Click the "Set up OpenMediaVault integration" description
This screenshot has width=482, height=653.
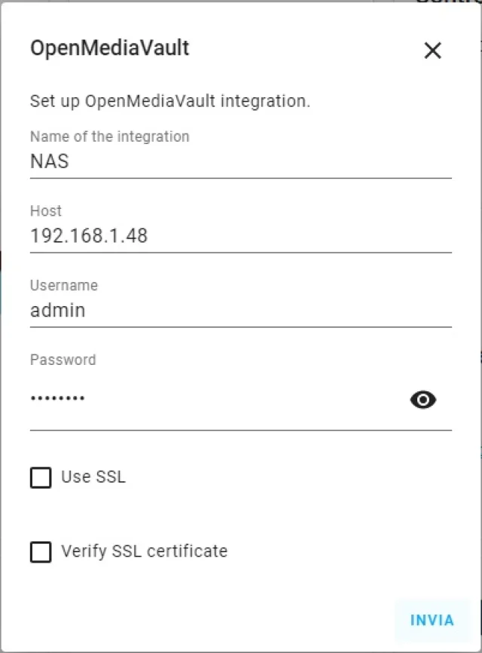(x=169, y=101)
